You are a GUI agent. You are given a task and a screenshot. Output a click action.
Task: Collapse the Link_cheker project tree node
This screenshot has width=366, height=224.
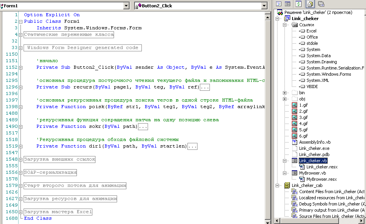(x=277, y=19)
